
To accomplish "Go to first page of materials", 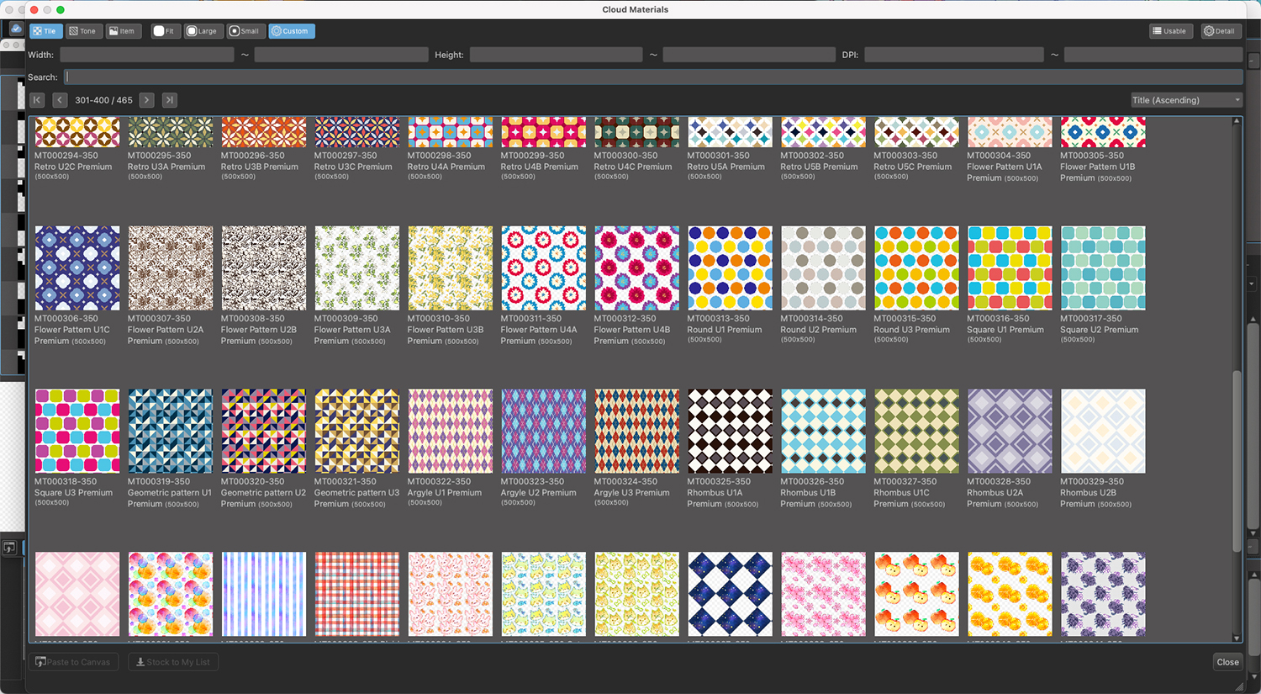I will click(x=37, y=100).
